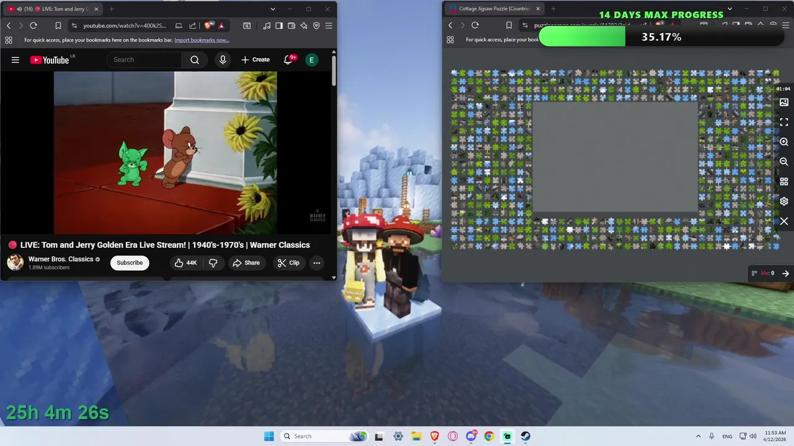Open the Windows Start menu
This screenshot has height=446, width=794.
(269, 436)
